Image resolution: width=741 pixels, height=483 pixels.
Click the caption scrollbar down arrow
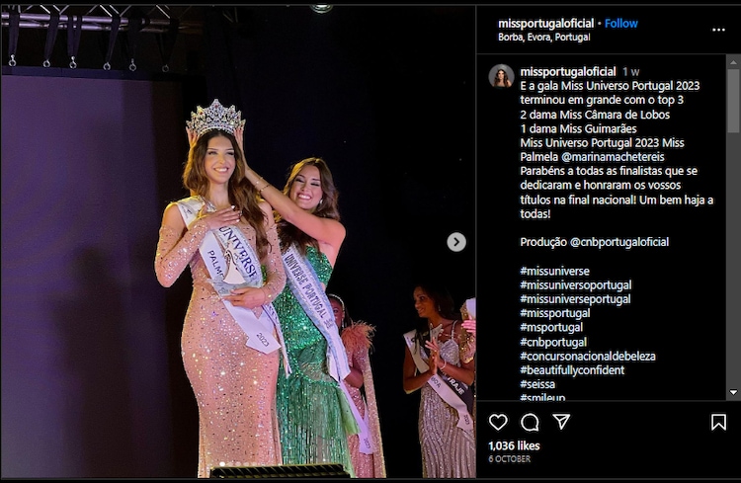coord(733,392)
